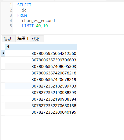Screen dimensions: 124x140
Task: Select the current row arrow indicator
Action: coord(3,53)
